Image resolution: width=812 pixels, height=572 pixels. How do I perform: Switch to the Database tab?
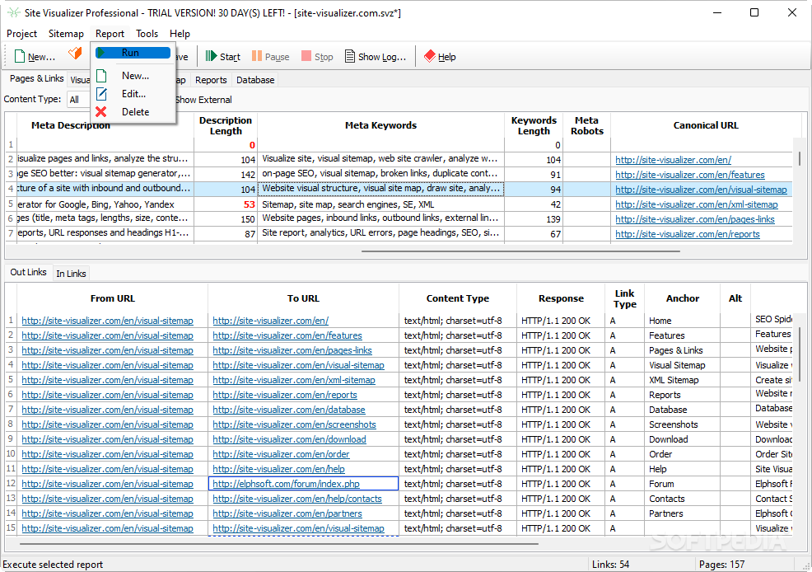click(x=255, y=80)
